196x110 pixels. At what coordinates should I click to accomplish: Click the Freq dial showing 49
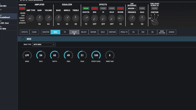coord(68,55)
